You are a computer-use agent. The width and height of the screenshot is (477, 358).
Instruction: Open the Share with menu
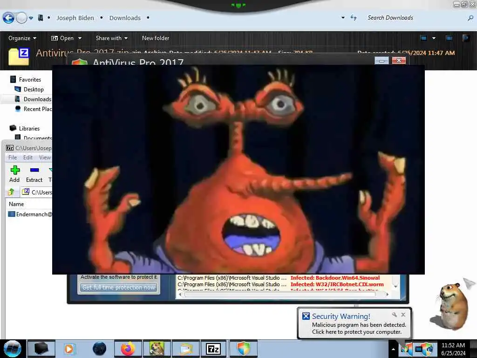pyautogui.click(x=111, y=38)
